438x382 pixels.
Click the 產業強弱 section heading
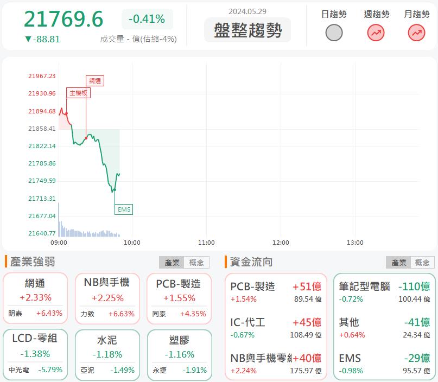pyautogui.click(x=33, y=262)
